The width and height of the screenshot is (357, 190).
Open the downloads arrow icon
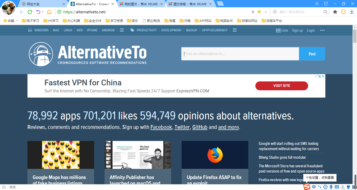pyautogui.click(x=352, y=12)
